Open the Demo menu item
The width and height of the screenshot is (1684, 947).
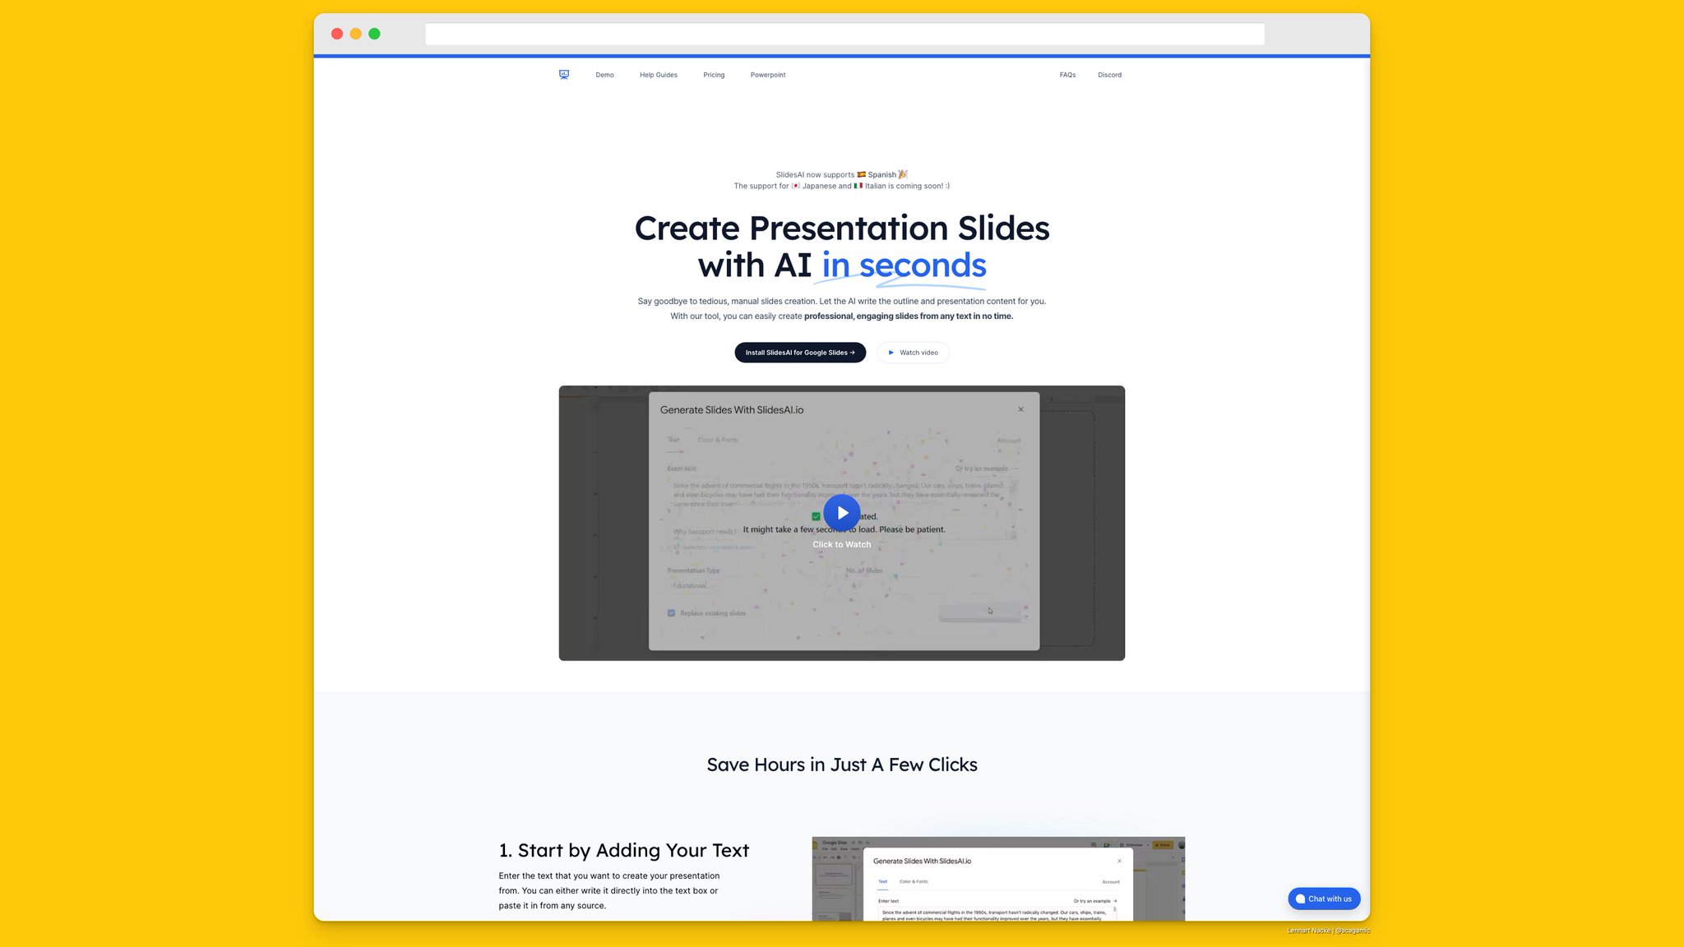[604, 75]
